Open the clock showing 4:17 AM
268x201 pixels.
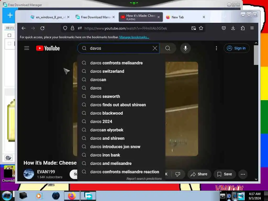tap(255, 196)
